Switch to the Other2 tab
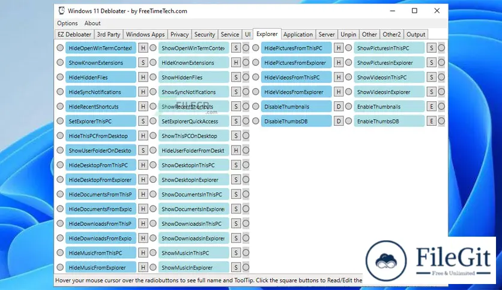This screenshot has height=290, width=502. point(392,35)
